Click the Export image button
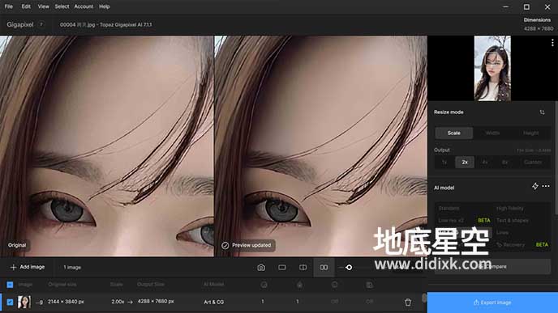This screenshot has height=313, width=558. point(492,302)
